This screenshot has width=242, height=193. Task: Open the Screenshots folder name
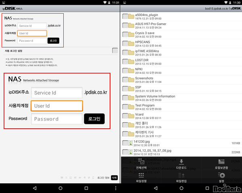[x=144, y=78]
